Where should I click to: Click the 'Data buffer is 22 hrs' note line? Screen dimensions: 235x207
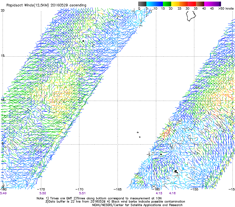[115, 202]
